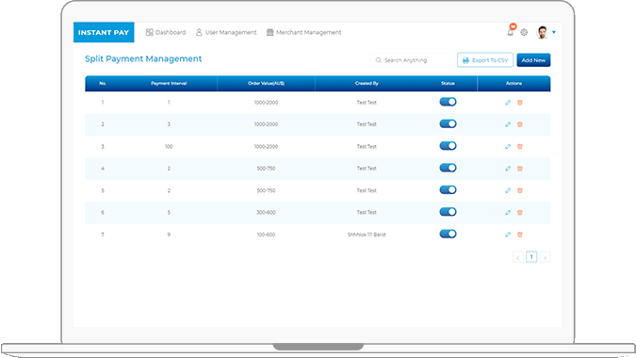Screen dimensions: 636x358
Task: Click the Split Payment Management heading
Action: (143, 58)
